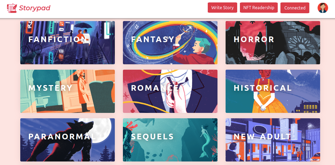Open the Mystery genre card
The height and width of the screenshot is (165, 335).
pyautogui.click(x=68, y=91)
